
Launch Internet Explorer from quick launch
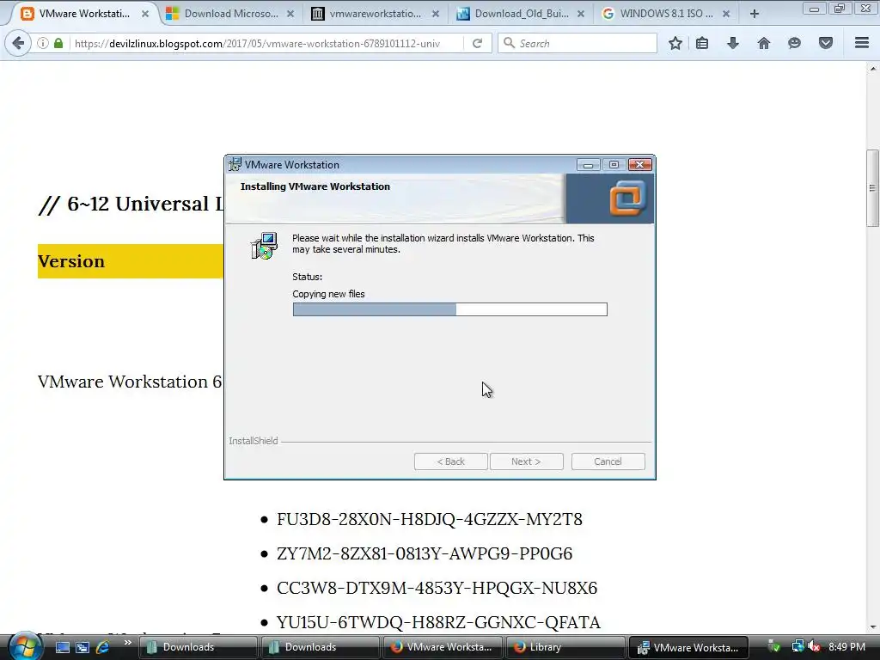[x=103, y=647]
